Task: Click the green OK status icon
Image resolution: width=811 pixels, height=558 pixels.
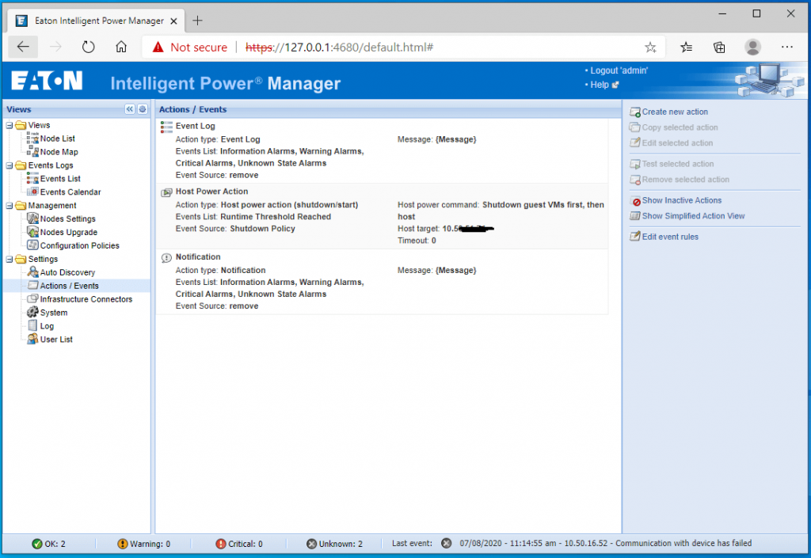Action: [37, 544]
